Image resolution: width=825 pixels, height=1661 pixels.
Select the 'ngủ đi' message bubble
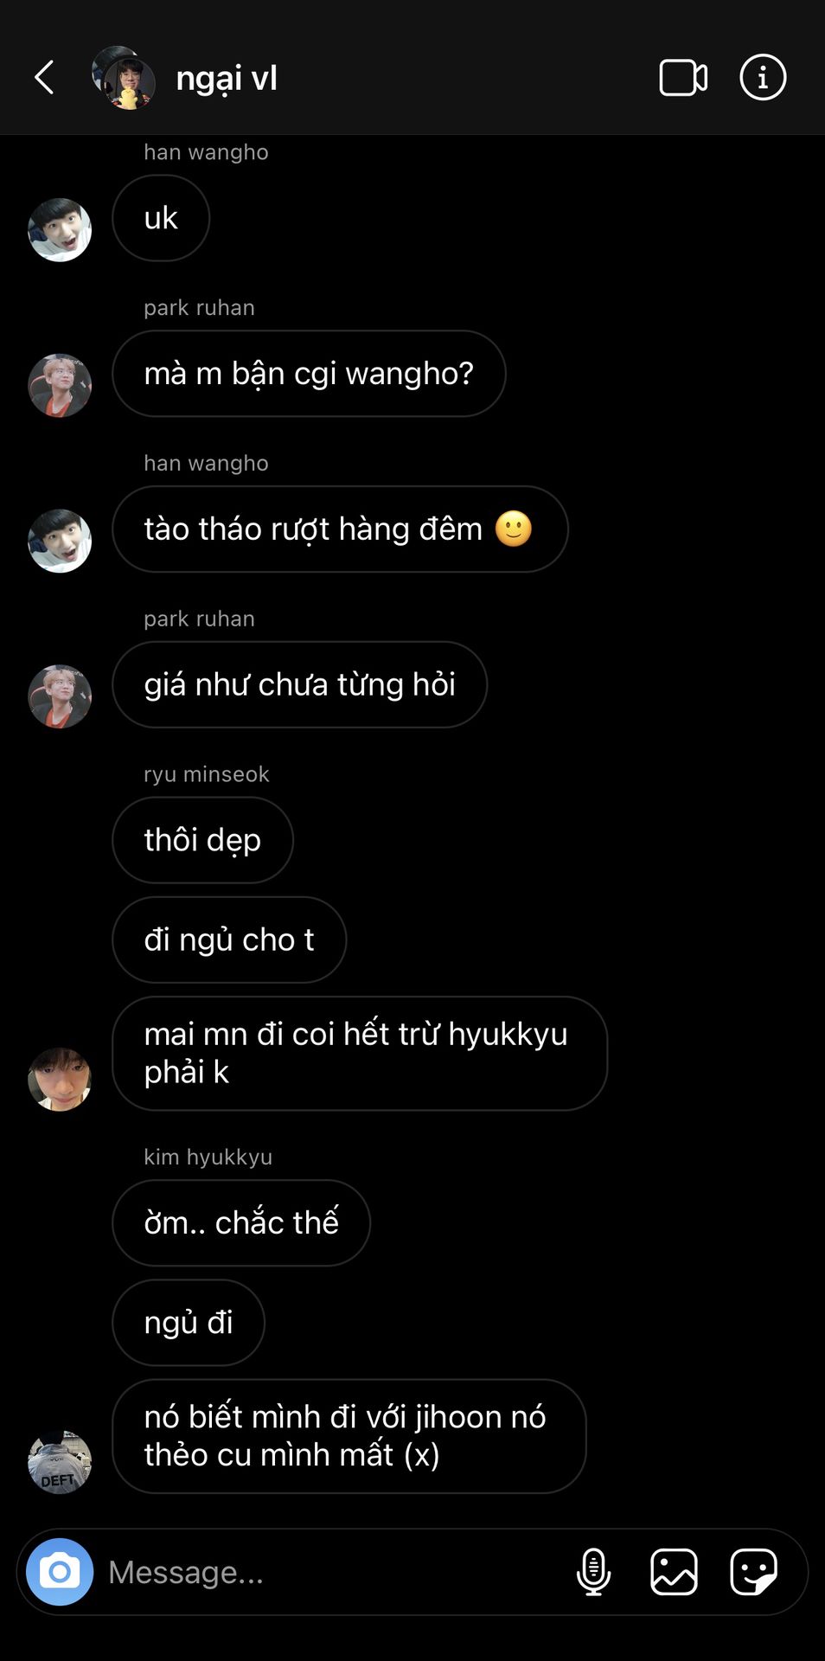pyautogui.click(x=189, y=1323)
